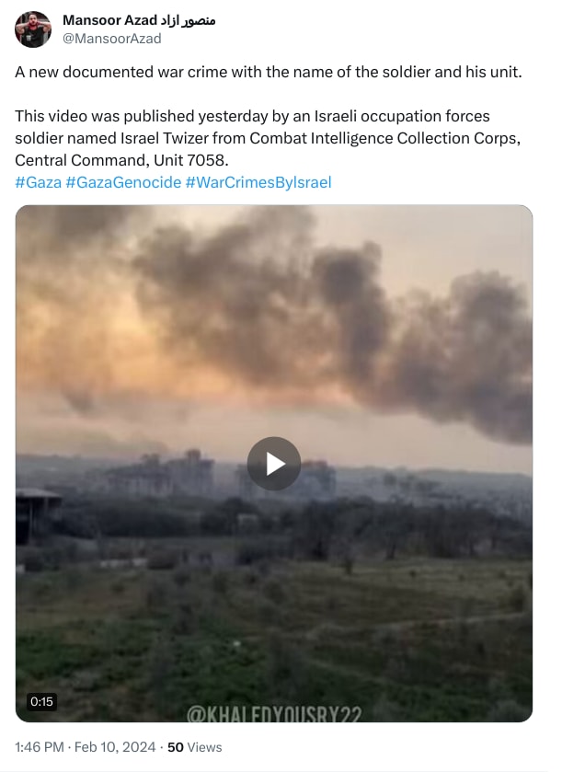The height and width of the screenshot is (772, 562).
Task: Open the #Gaza hashtag
Action: pos(39,182)
